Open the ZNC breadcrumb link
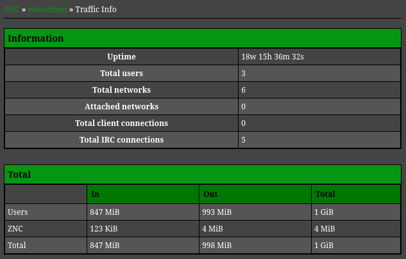This screenshot has width=406, height=259. 12,10
